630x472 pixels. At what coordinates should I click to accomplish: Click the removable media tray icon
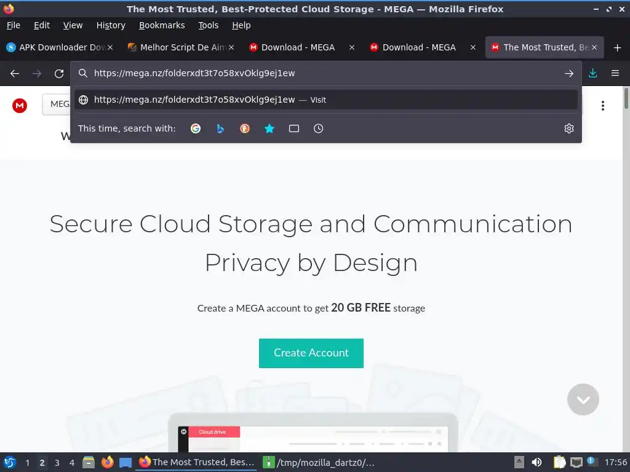[519, 462]
